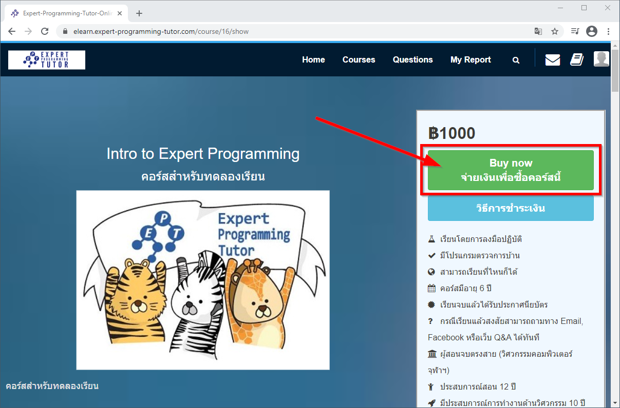
Task: Go back using the browser back arrow
Action: tap(12, 31)
